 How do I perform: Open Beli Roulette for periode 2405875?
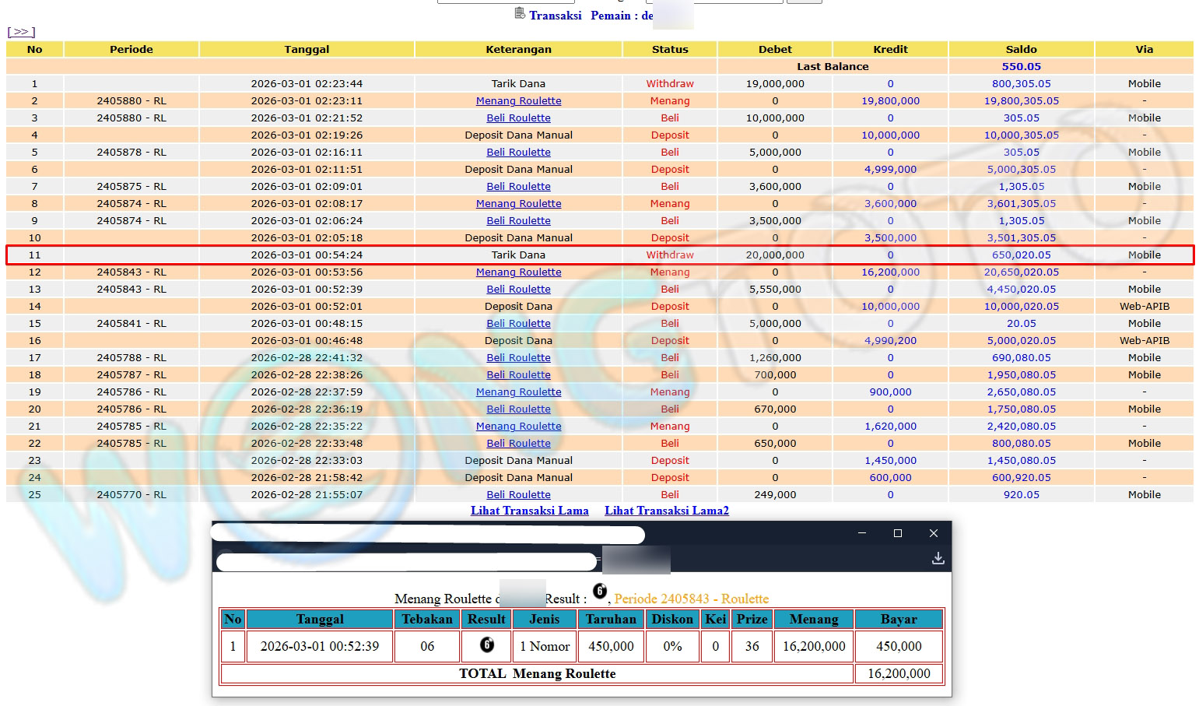click(x=518, y=187)
